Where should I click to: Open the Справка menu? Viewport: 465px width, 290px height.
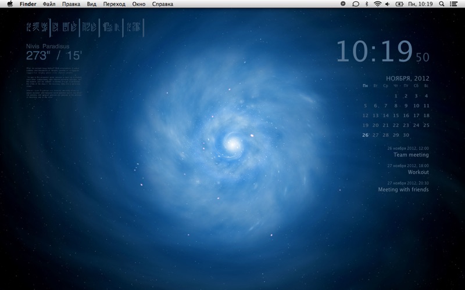tap(163, 4)
